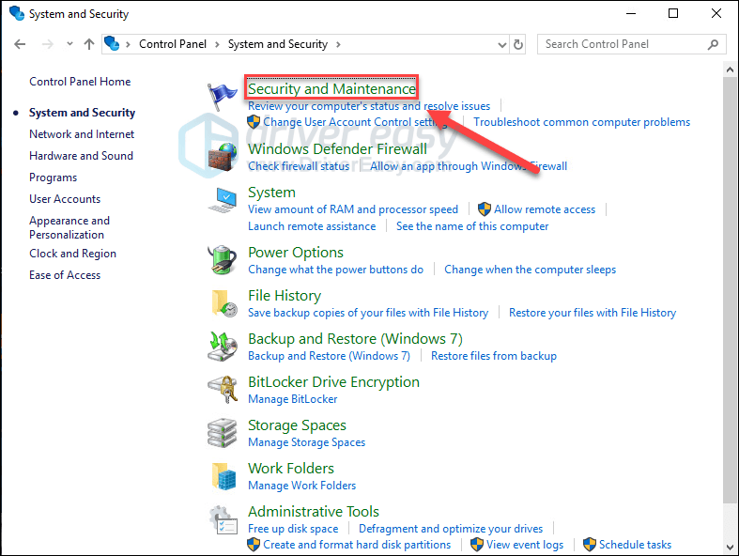Click the Administrative Tools gear icon
Image resolution: width=739 pixels, height=556 pixels.
pyautogui.click(x=223, y=520)
